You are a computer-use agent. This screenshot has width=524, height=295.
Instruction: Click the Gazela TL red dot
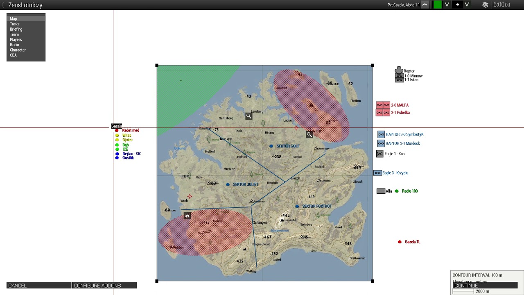(400, 242)
